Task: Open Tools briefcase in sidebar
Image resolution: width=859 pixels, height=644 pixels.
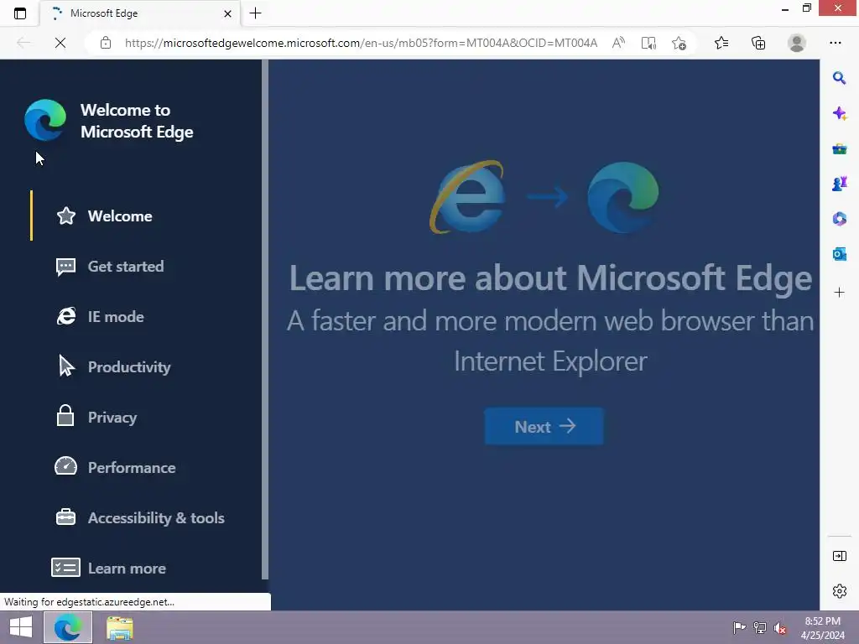Action: click(x=839, y=149)
